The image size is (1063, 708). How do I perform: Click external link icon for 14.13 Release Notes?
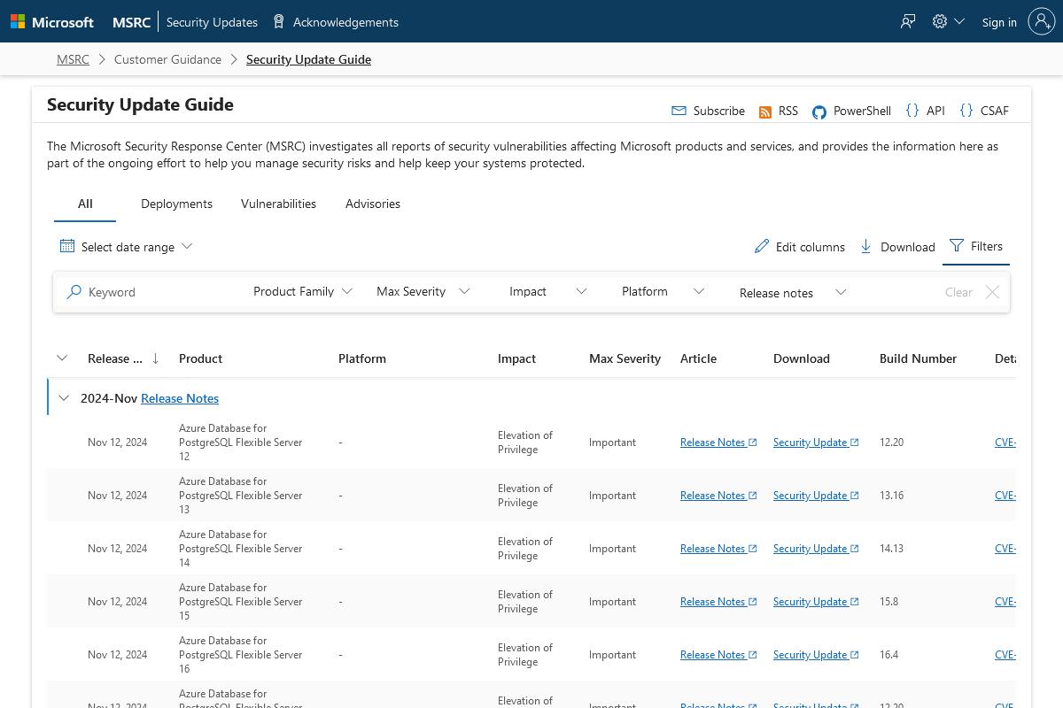[x=753, y=549]
